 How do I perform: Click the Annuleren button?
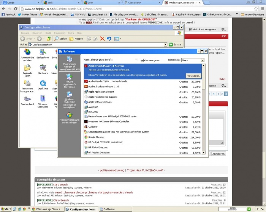pyautogui.click(x=218, y=154)
